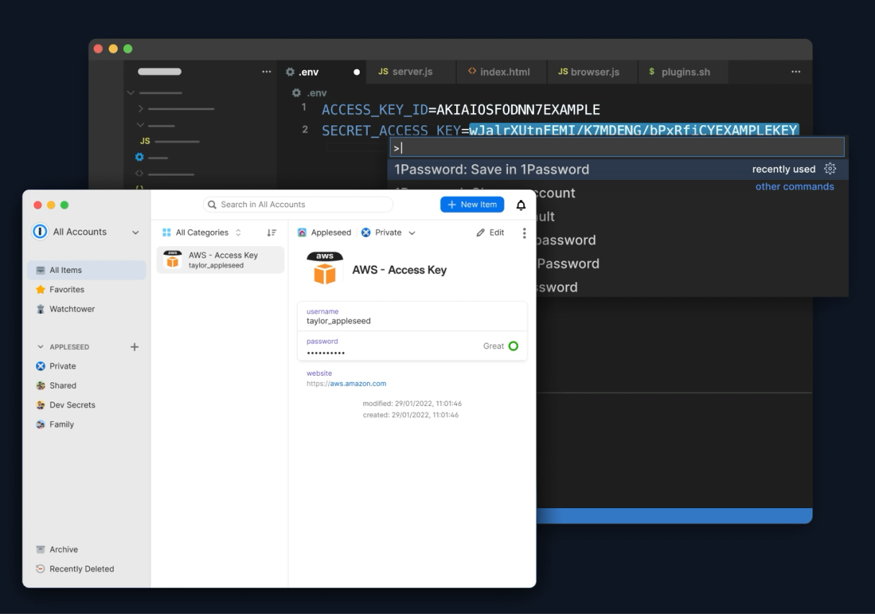Select 1Password: Save in 1Password command
Image resolution: width=875 pixels, height=614 pixels.
617,169
